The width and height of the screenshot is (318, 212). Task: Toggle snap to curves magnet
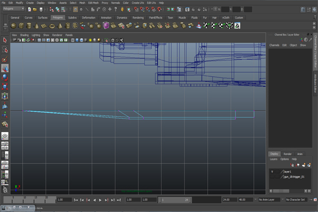[142, 10]
